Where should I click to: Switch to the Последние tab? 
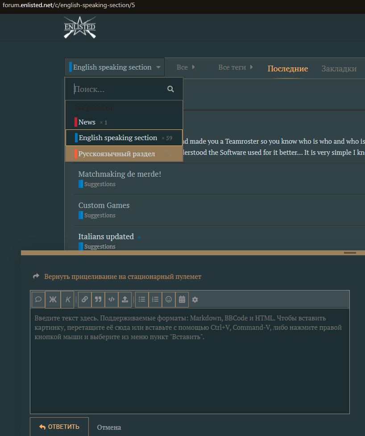click(288, 68)
